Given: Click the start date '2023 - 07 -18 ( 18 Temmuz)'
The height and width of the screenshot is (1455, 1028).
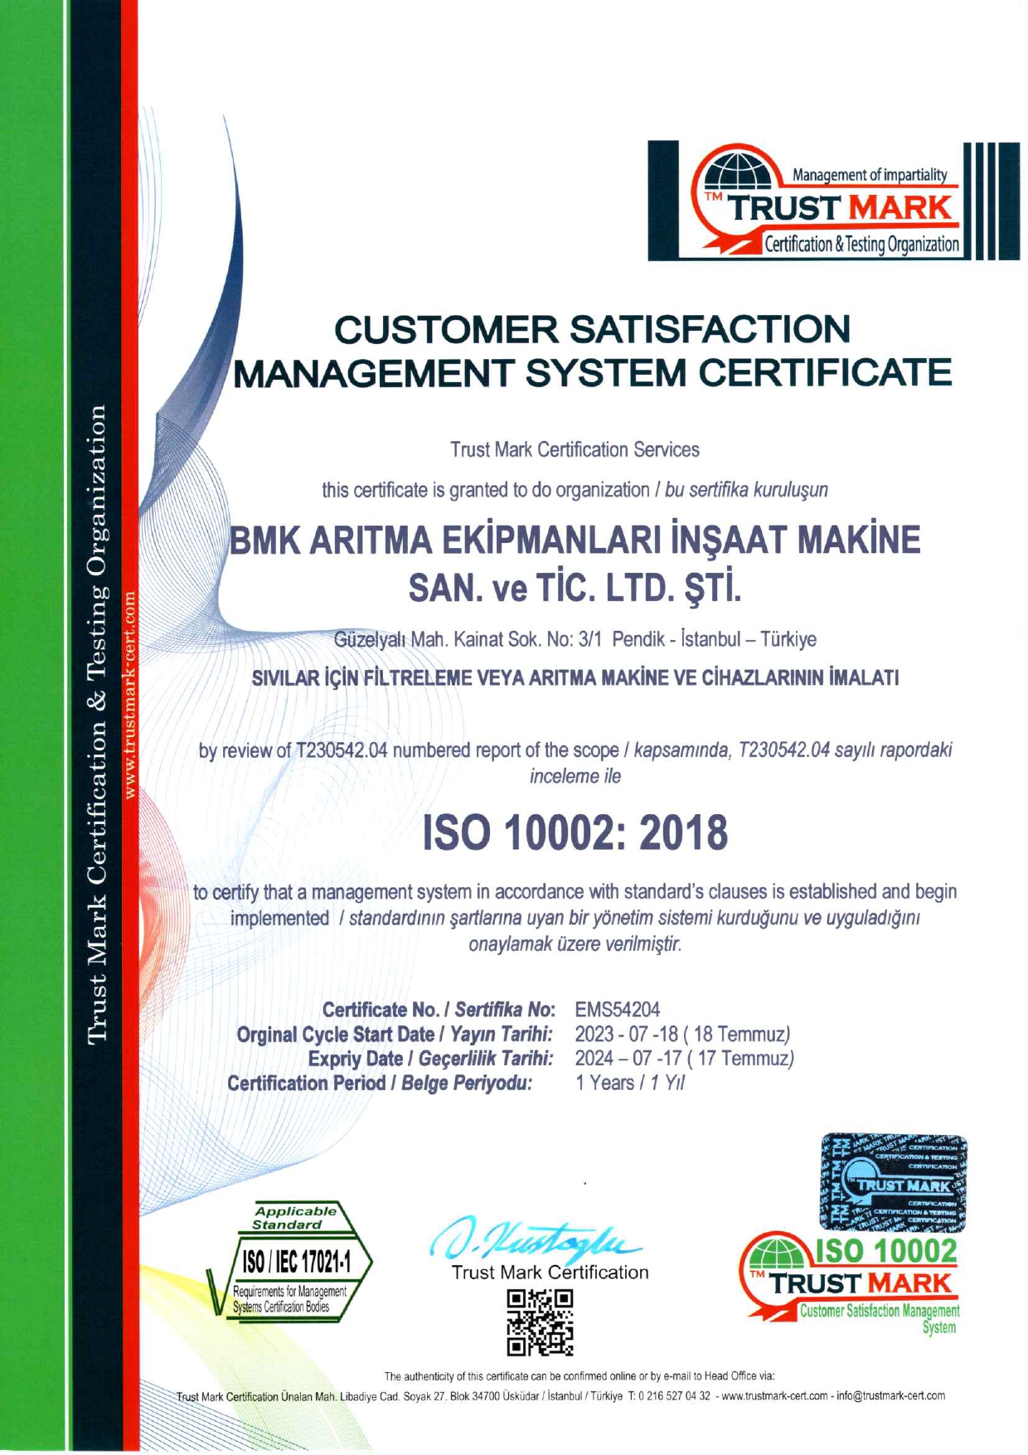Looking at the screenshot, I should click(683, 1035).
